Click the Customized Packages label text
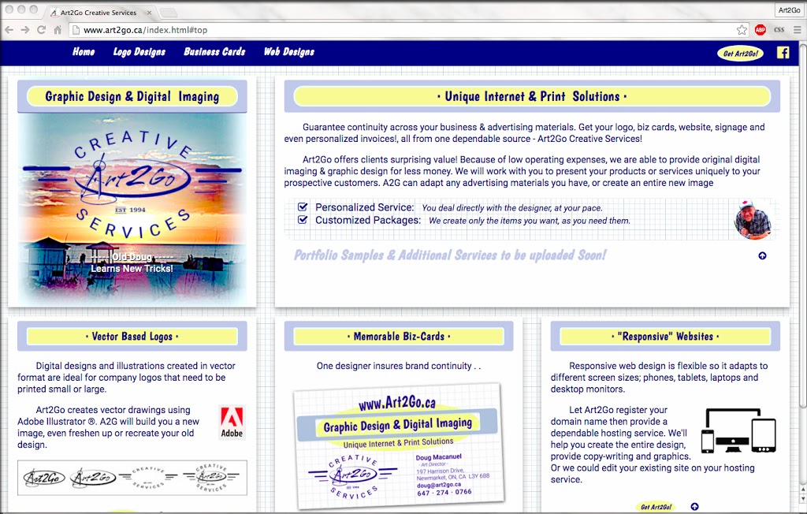The height and width of the screenshot is (514, 807). point(368,220)
